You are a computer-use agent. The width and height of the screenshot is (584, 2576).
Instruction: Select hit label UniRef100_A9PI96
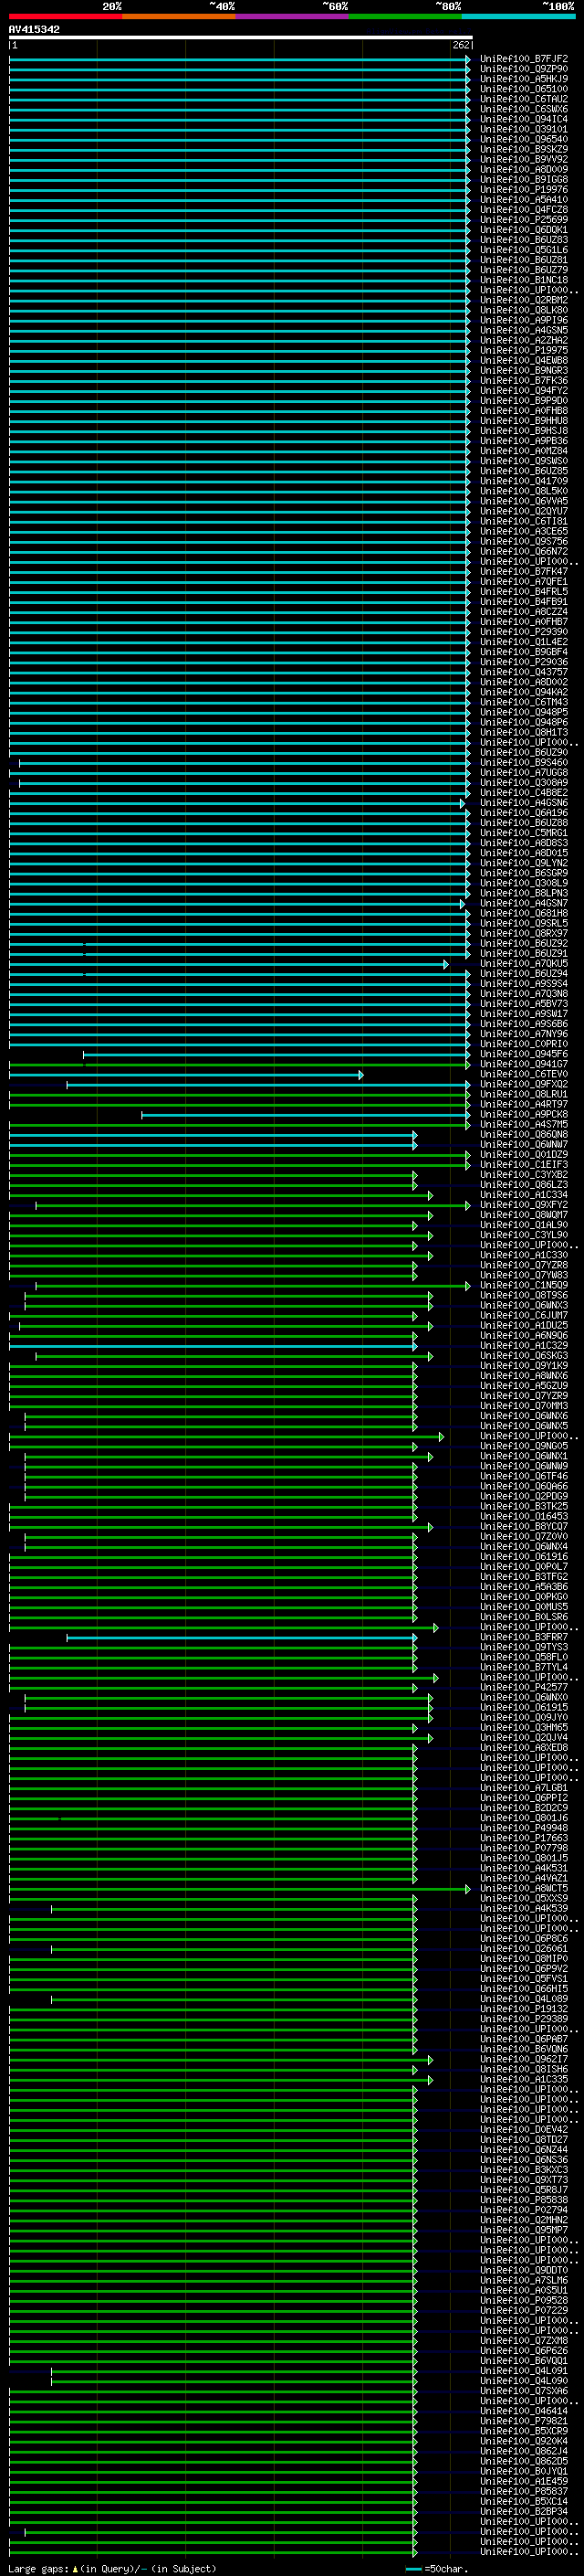click(524, 320)
